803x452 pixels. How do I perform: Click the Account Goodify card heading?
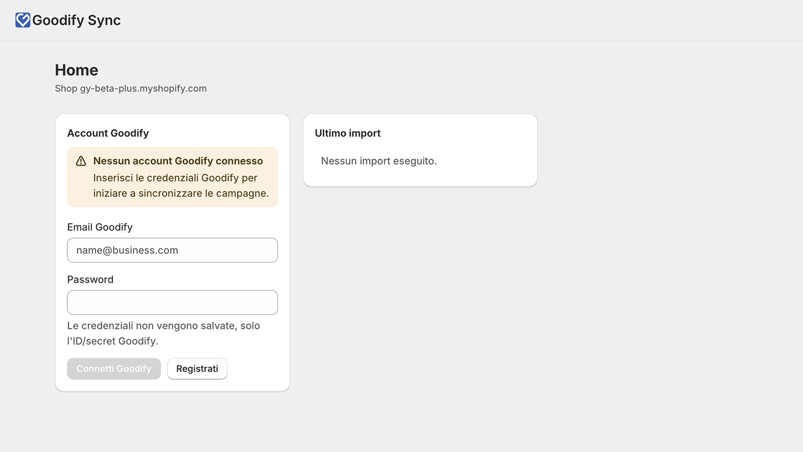pos(108,133)
